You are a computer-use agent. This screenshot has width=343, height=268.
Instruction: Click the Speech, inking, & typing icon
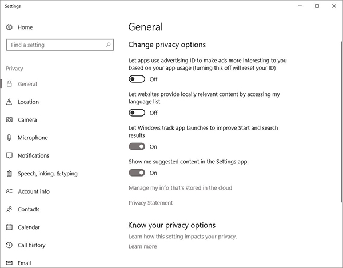pyautogui.click(x=9, y=174)
